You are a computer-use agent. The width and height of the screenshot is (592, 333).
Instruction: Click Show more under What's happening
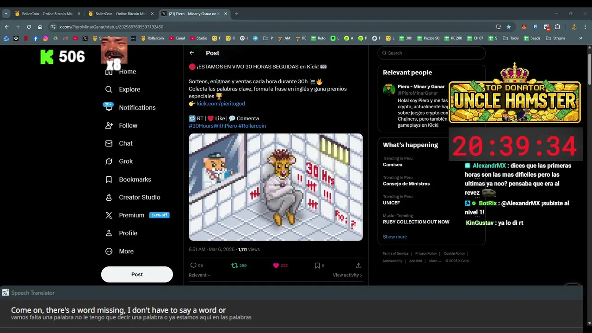coord(395,237)
